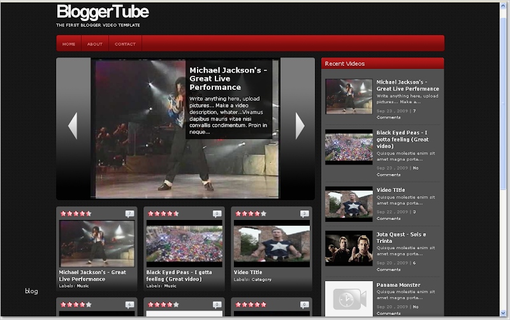
Task: Click the vertical scrollbar thumb
Action: [x=503, y=103]
